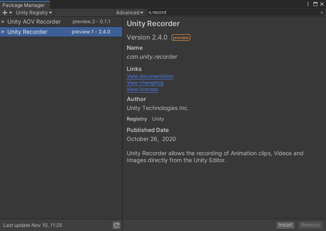Open the Advanced dropdown
This screenshot has height=231, width=326.
pyautogui.click(x=130, y=13)
